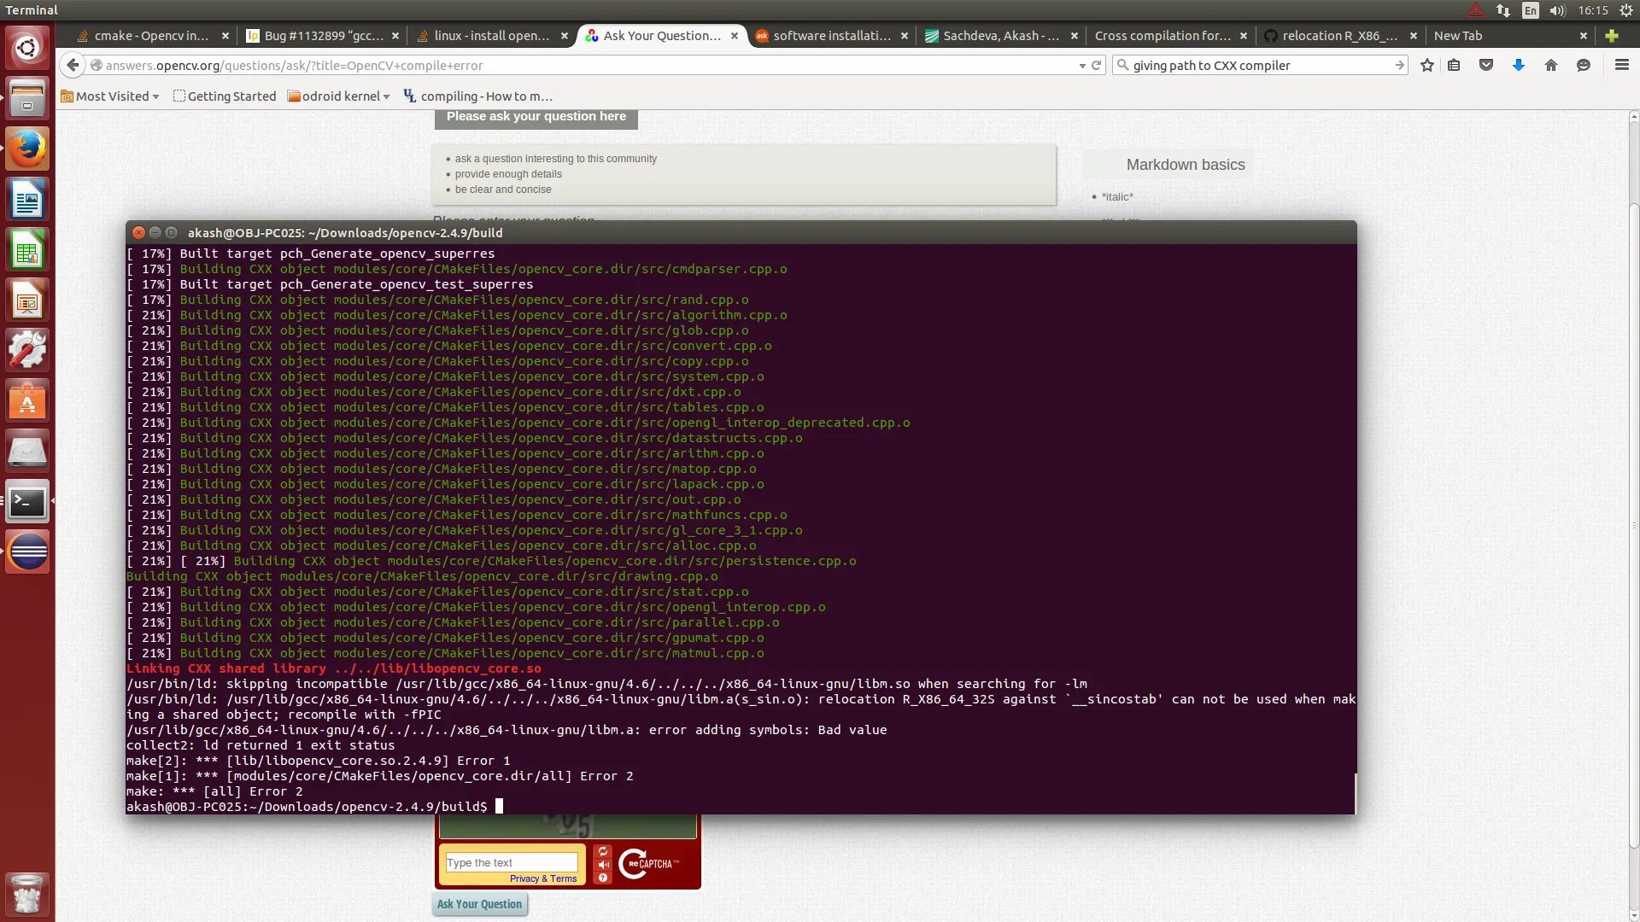The image size is (1640, 922).
Task: Click the Firefox bookmark star icon
Action: coord(1426,66)
